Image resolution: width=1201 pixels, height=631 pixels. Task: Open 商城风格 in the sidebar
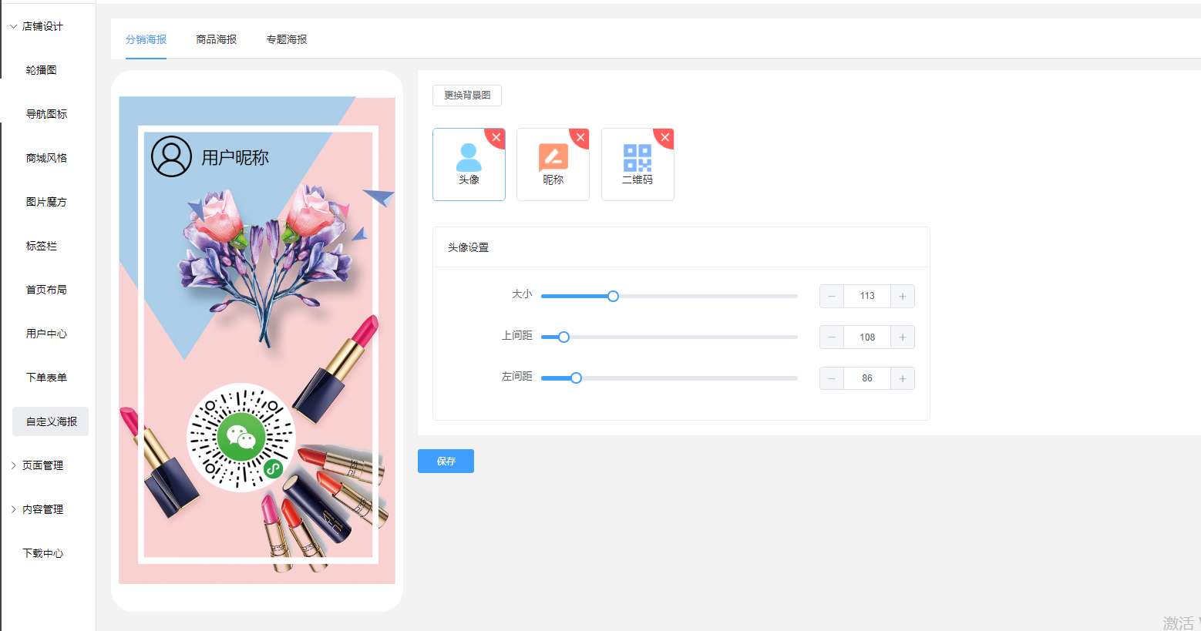46,158
